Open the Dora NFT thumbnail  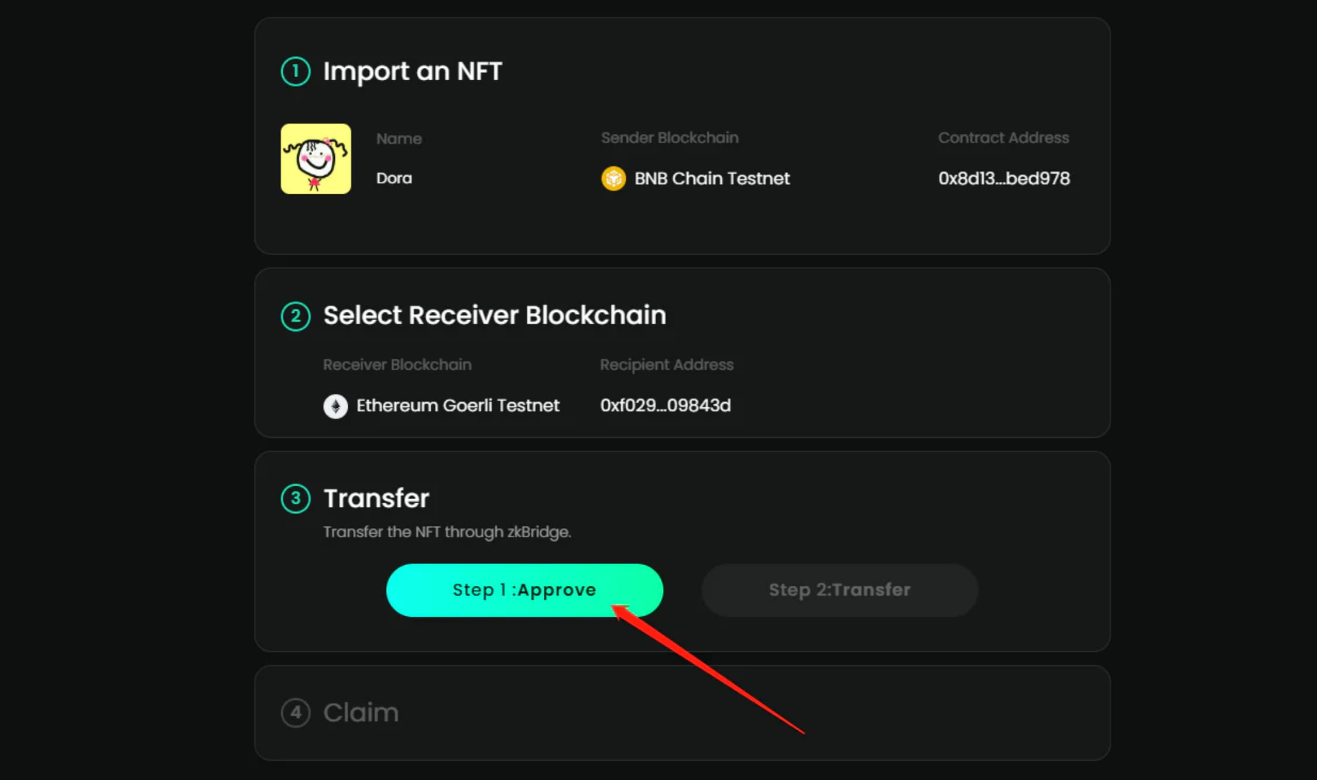[316, 159]
